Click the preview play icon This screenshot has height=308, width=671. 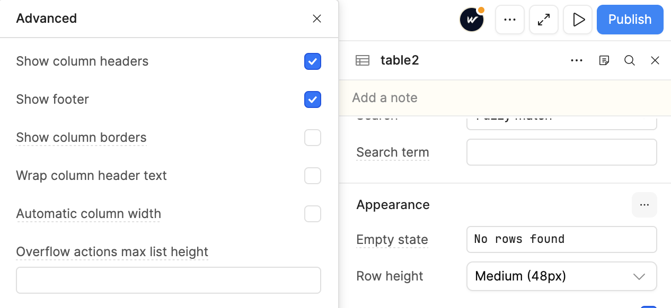click(x=578, y=20)
